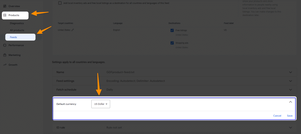Click the Encoding Autodetect feed settings text
This screenshot has width=301, height=134.
pyautogui.click(x=136, y=81)
